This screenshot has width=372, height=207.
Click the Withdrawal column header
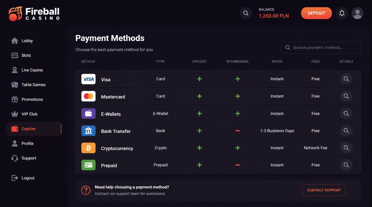(x=238, y=61)
